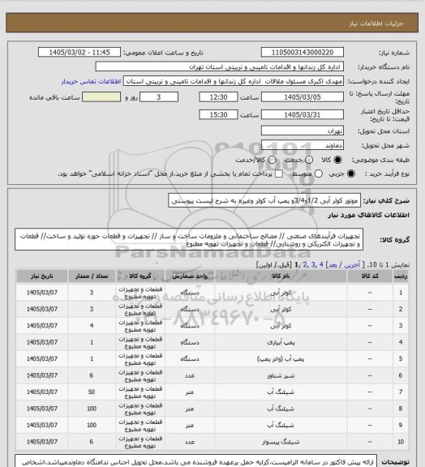Click the need number field 1105003143000220
This screenshot has width=425, height=467.
(303, 52)
